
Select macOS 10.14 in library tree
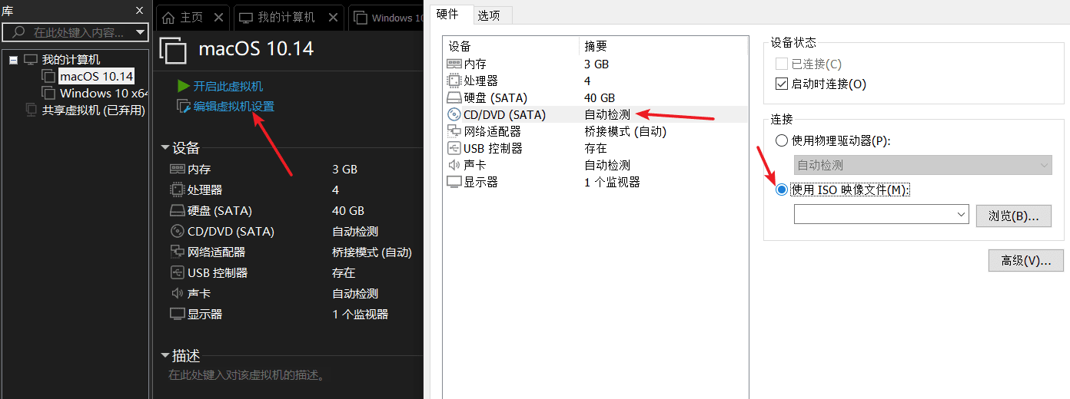pyautogui.click(x=97, y=77)
